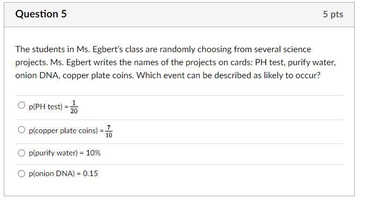Click the 1/20 fraction value
The width and height of the screenshot is (370, 200).
click(x=74, y=107)
